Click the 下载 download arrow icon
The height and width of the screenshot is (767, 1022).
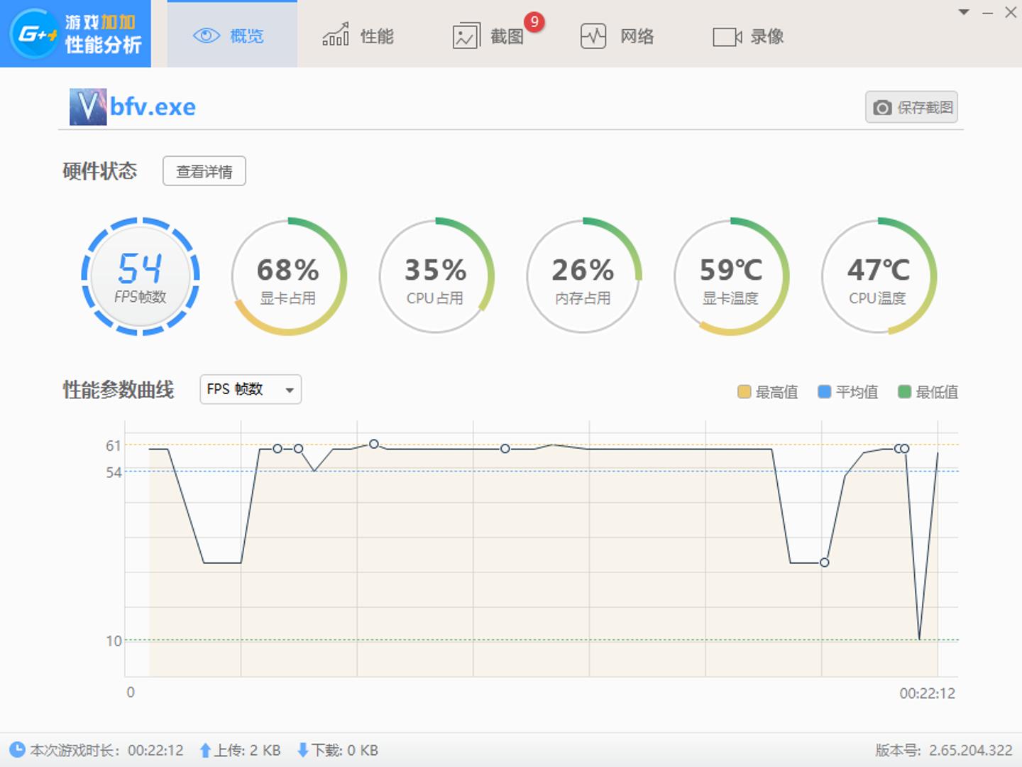pos(302,749)
